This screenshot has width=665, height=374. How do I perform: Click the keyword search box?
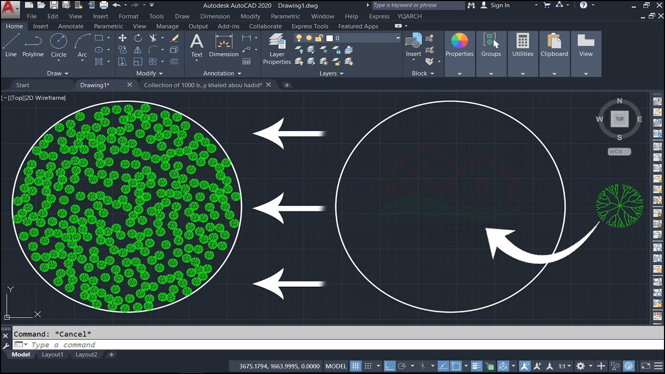(418, 5)
